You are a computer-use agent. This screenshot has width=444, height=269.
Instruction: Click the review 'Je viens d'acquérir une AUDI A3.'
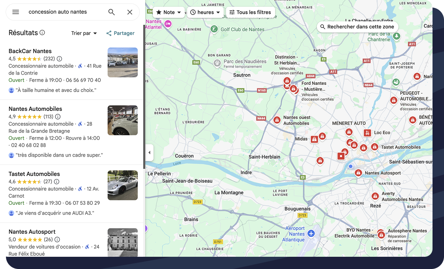coord(55,213)
